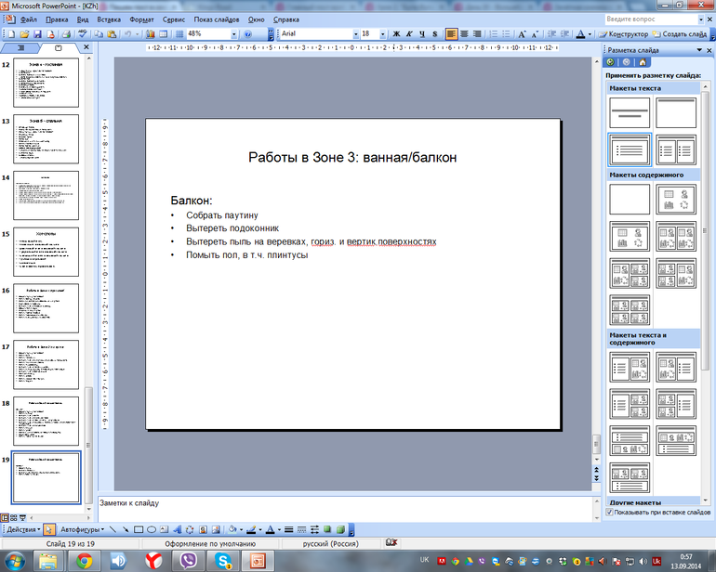Insert WordArt from the drawing toolbar
The height and width of the screenshot is (572, 716).
tap(177, 529)
